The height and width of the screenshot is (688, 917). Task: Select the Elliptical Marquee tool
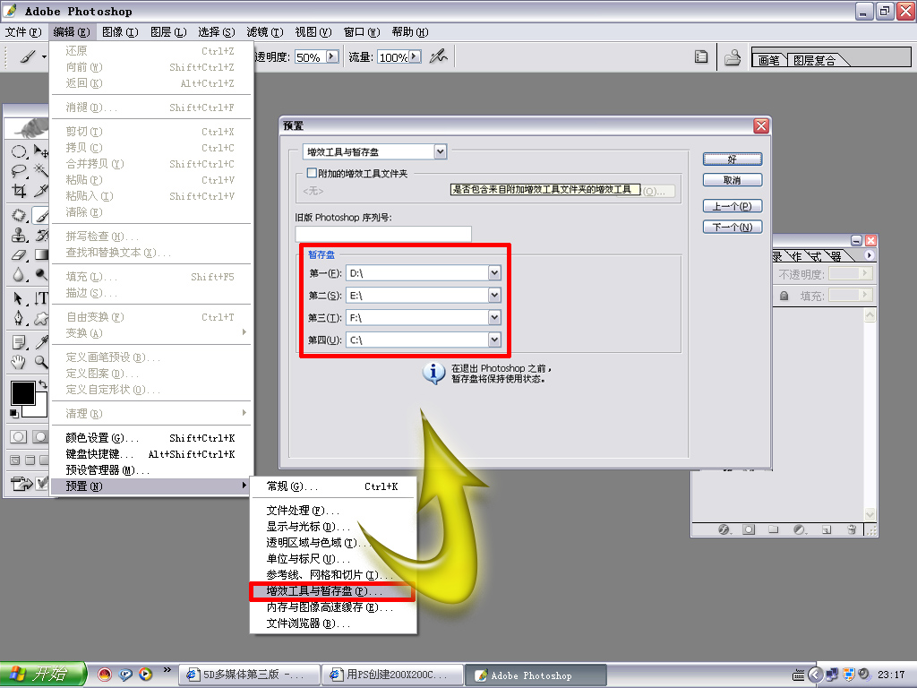[19, 151]
